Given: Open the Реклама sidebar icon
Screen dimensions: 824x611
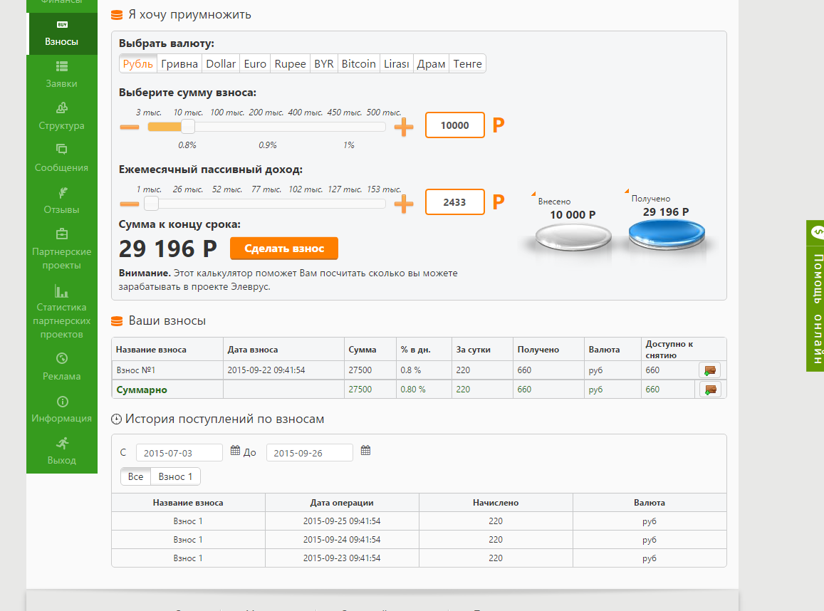Looking at the screenshot, I should [62, 358].
